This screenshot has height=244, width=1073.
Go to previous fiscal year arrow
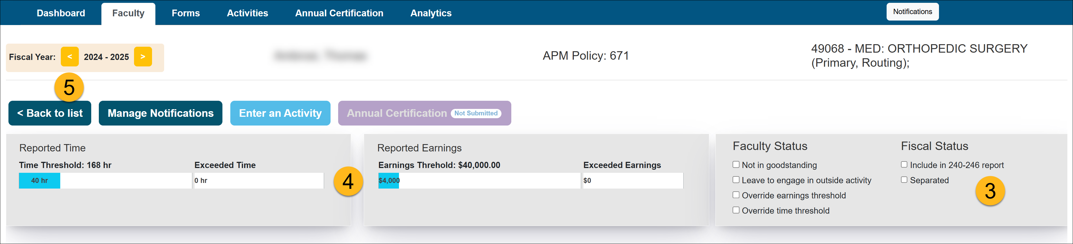coord(70,57)
